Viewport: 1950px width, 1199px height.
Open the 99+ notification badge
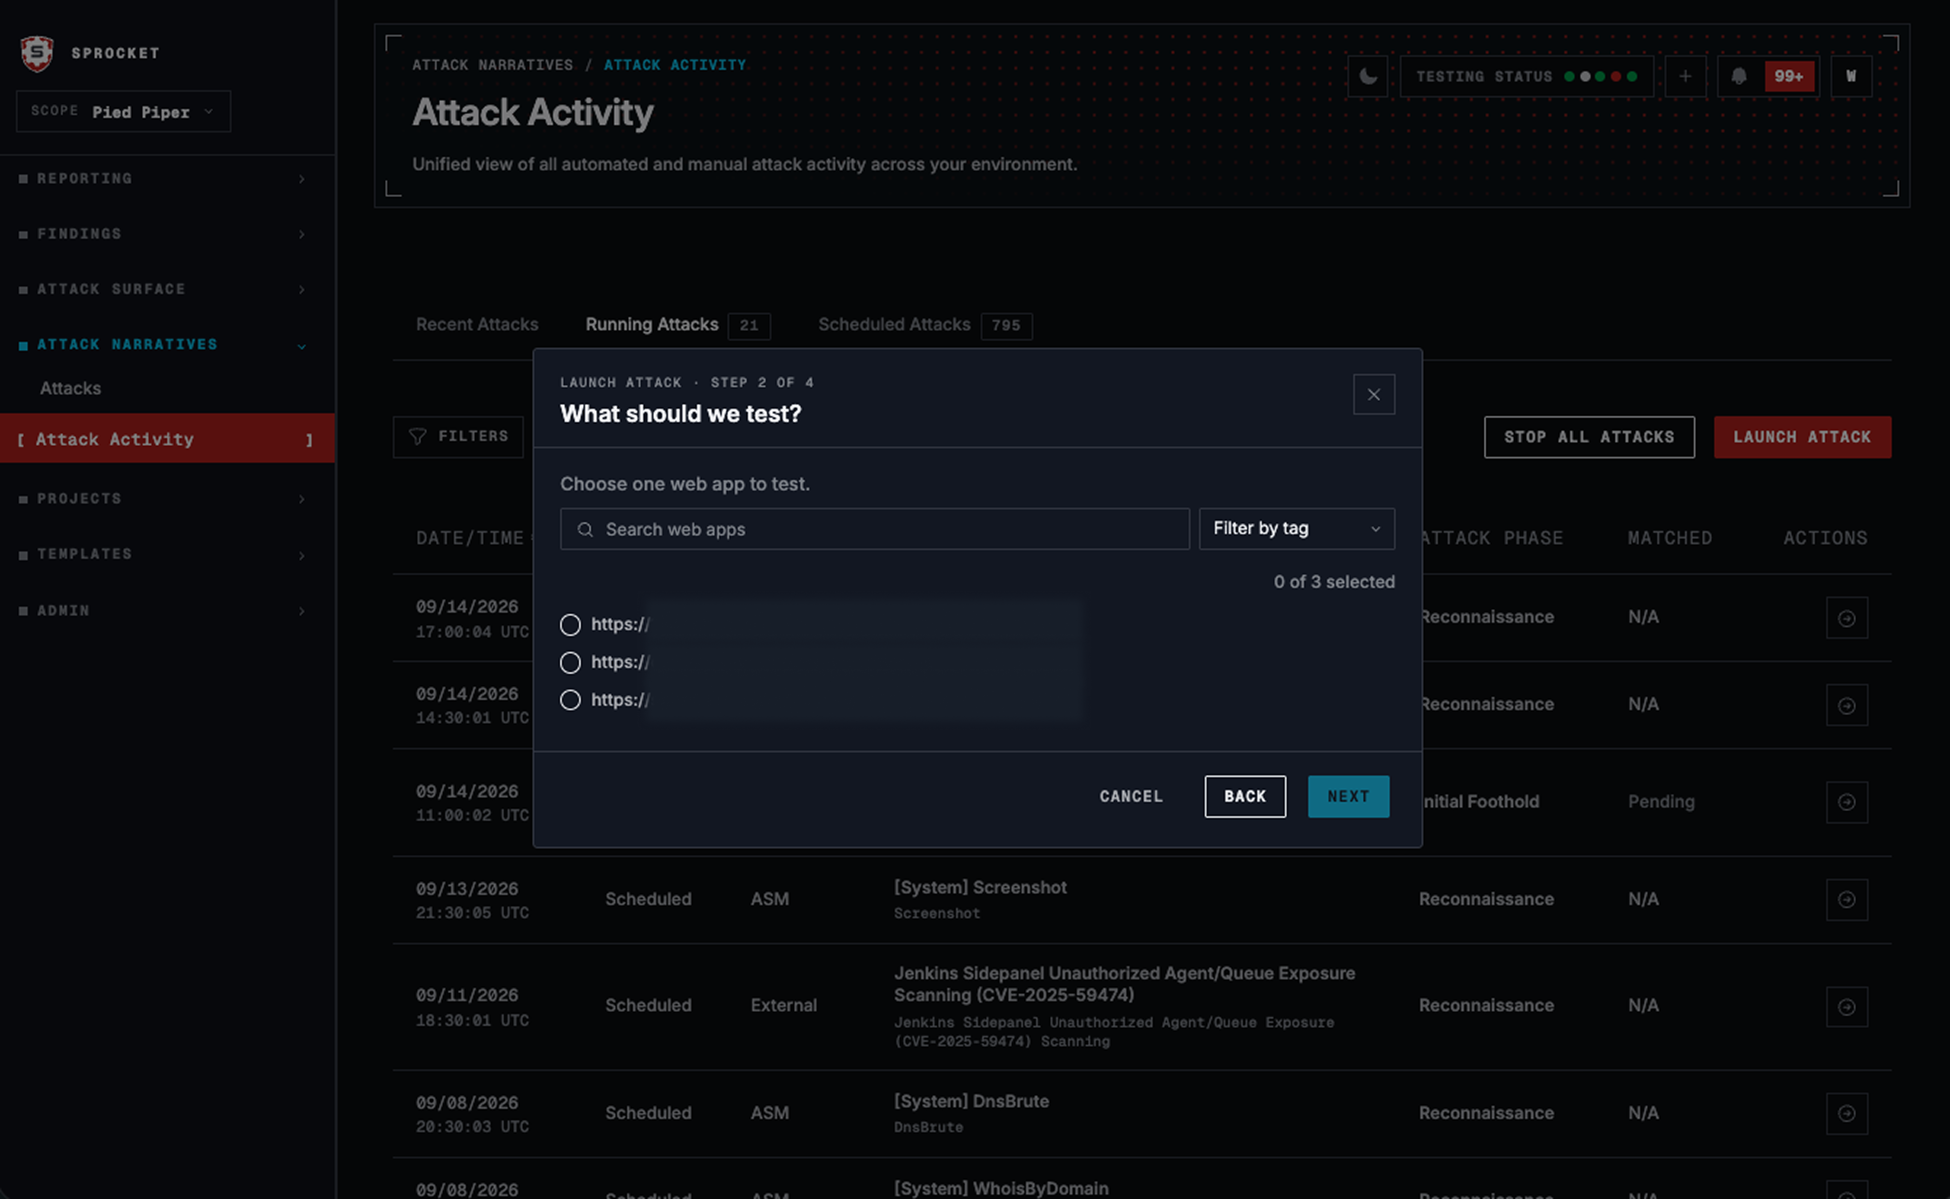(1789, 76)
